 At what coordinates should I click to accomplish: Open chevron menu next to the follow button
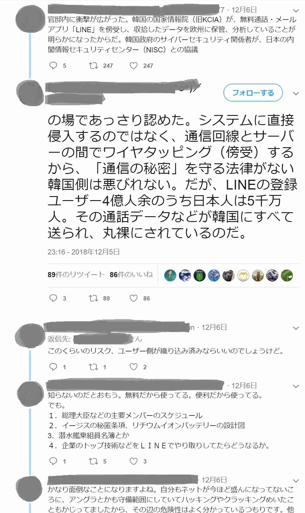click(296, 93)
